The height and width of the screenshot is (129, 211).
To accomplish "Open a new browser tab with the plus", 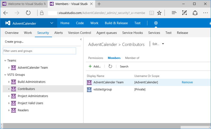I will 99,4.
